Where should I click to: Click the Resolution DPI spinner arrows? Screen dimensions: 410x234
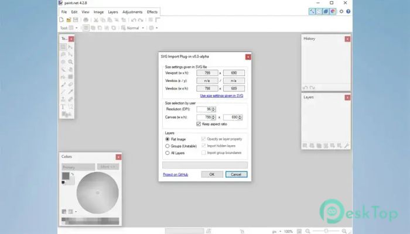coord(213,109)
